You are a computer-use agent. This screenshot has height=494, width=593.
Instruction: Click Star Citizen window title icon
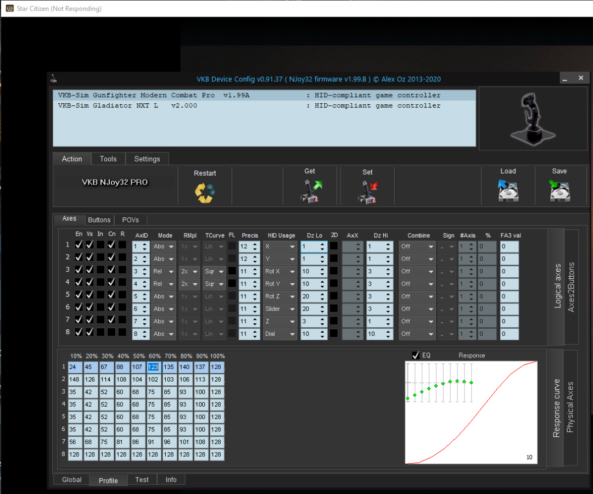[x=9, y=8]
